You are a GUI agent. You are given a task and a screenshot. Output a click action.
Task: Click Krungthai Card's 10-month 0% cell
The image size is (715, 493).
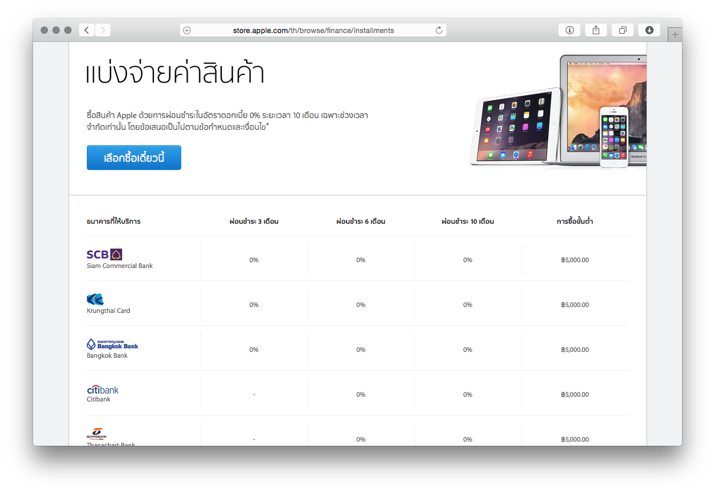[468, 305]
